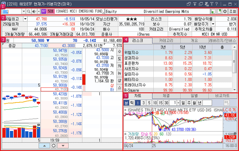Screen dimensions: 239x151
Task: Click the 상 side button above 스
Action: tap(119, 80)
